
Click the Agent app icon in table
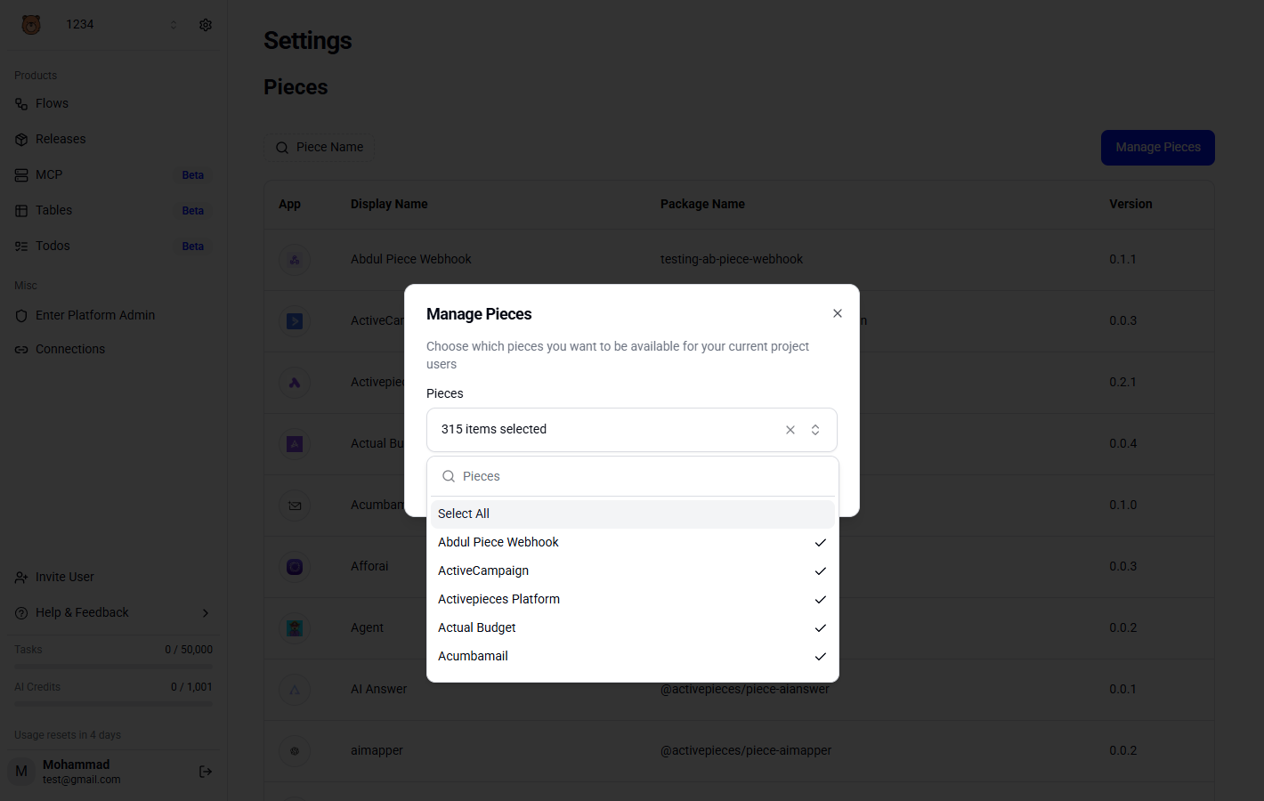(295, 628)
